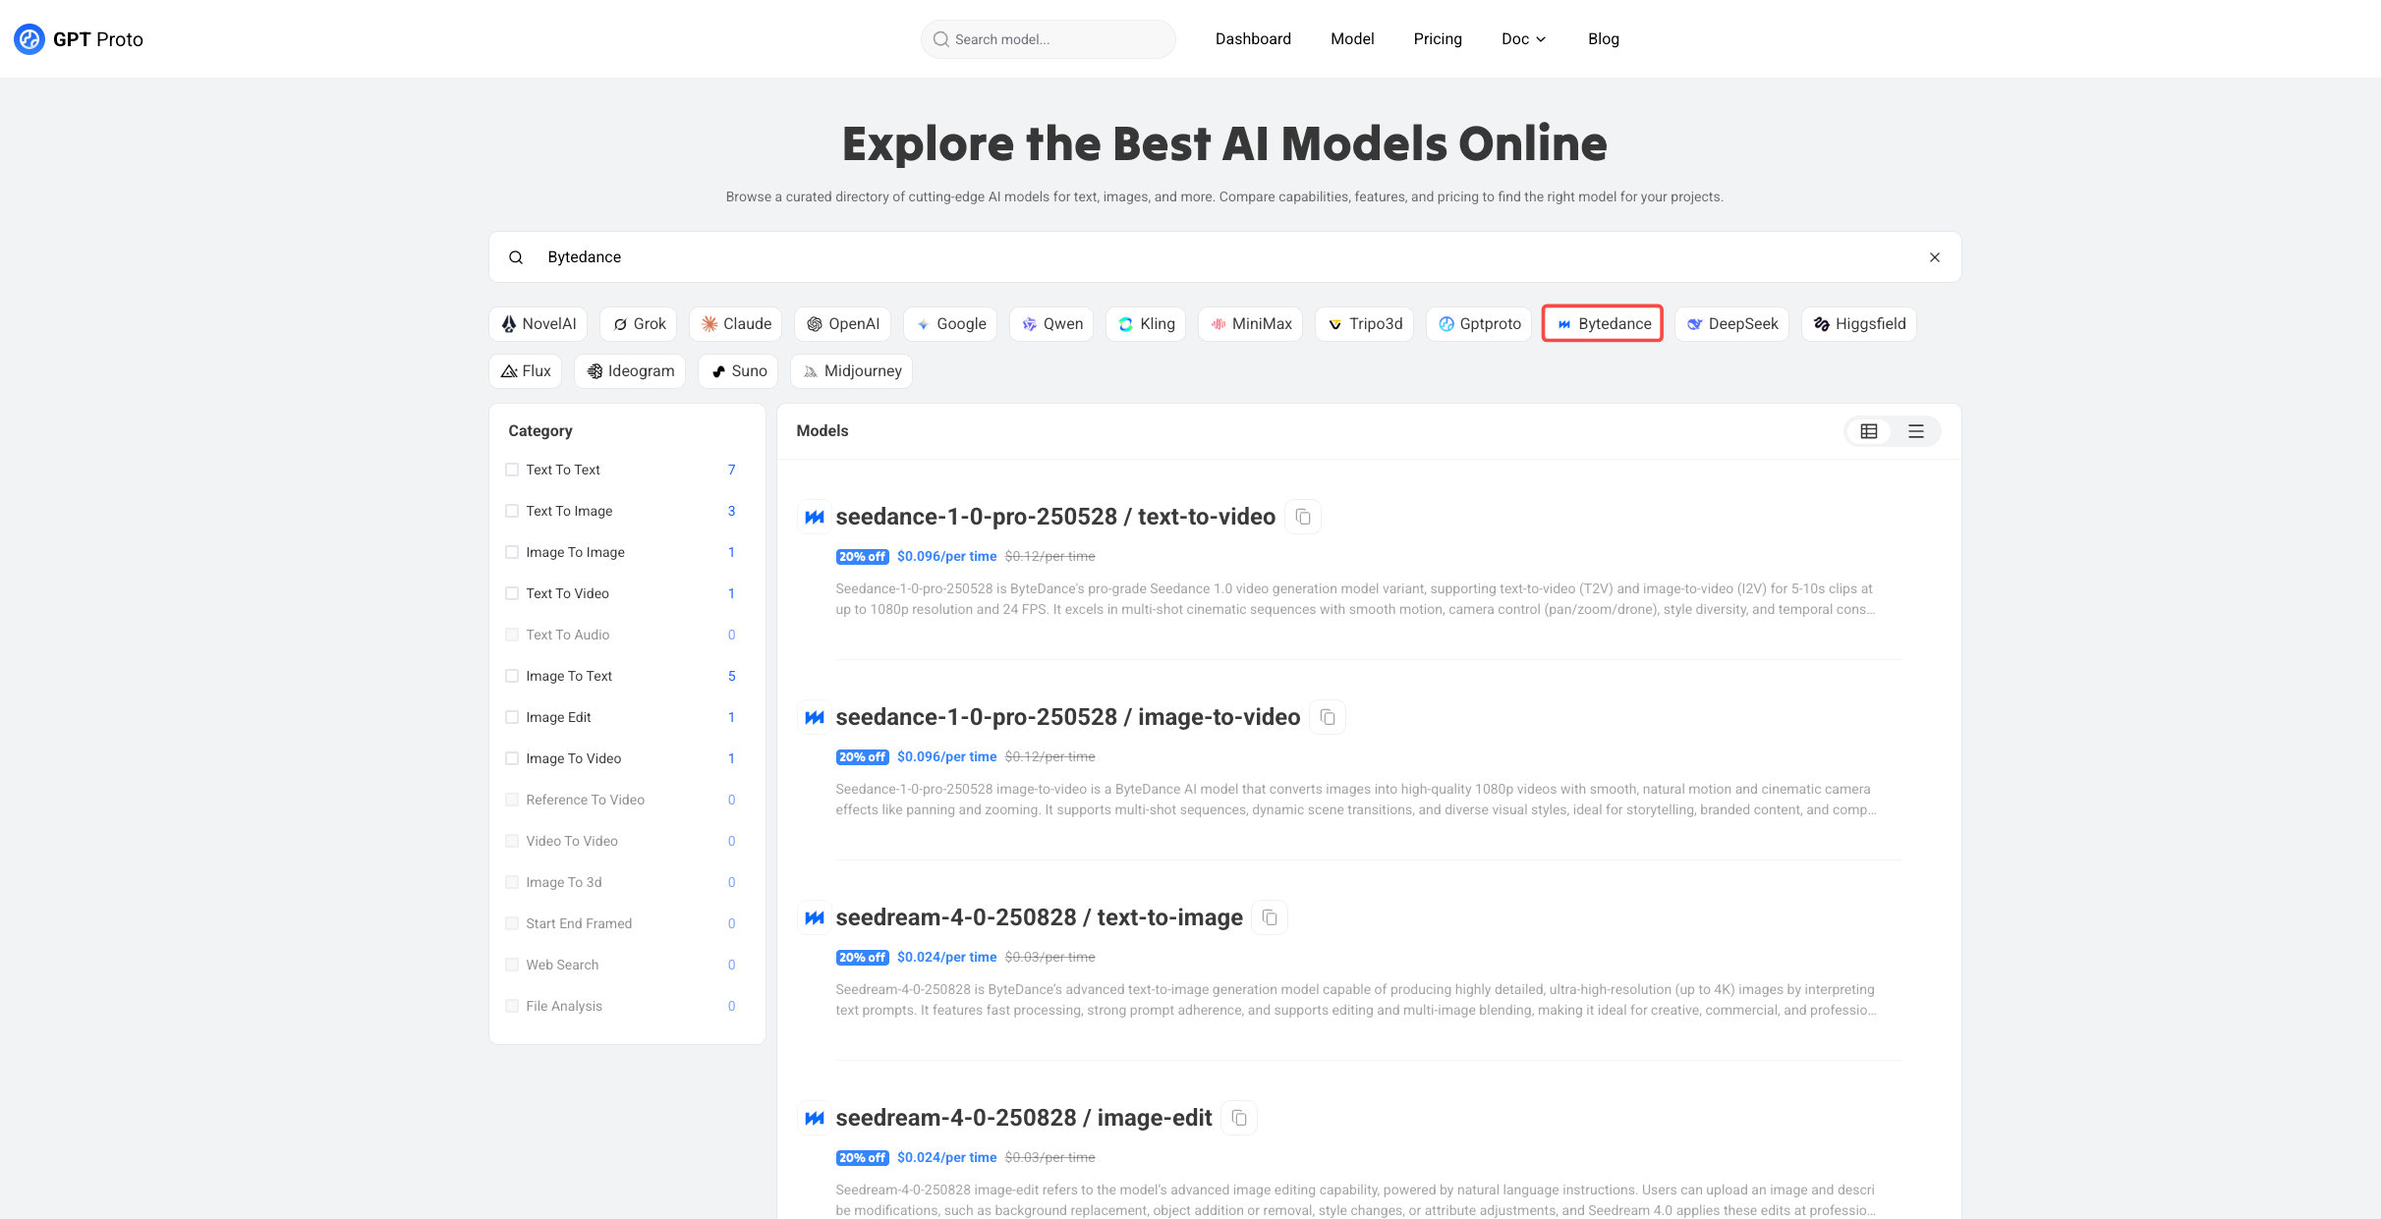The image size is (2381, 1219).
Task: Copy the seedream image-edit model name
Action: click(x=1239, y=1118)
